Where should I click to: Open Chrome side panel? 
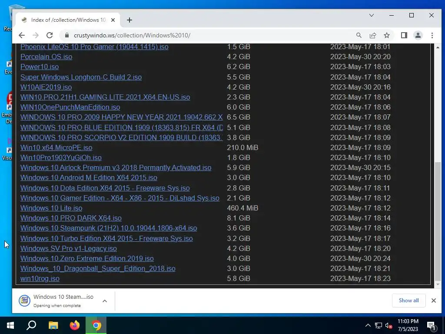pyautogui.click(x=404, y=35)
